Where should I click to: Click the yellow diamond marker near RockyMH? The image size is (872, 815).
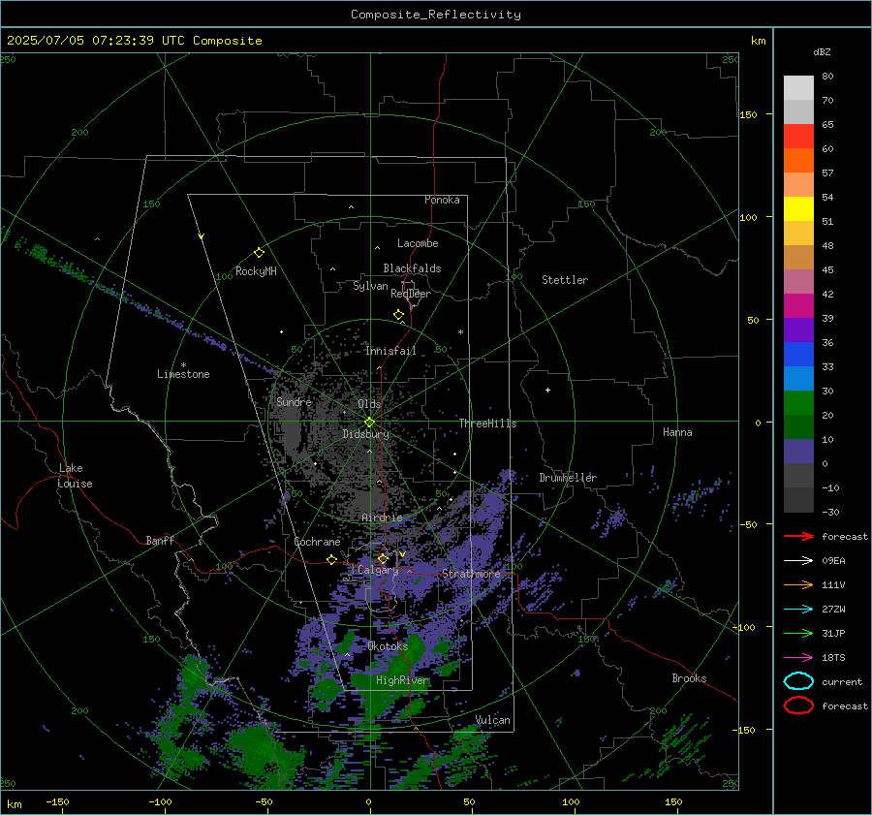point(259,253)
